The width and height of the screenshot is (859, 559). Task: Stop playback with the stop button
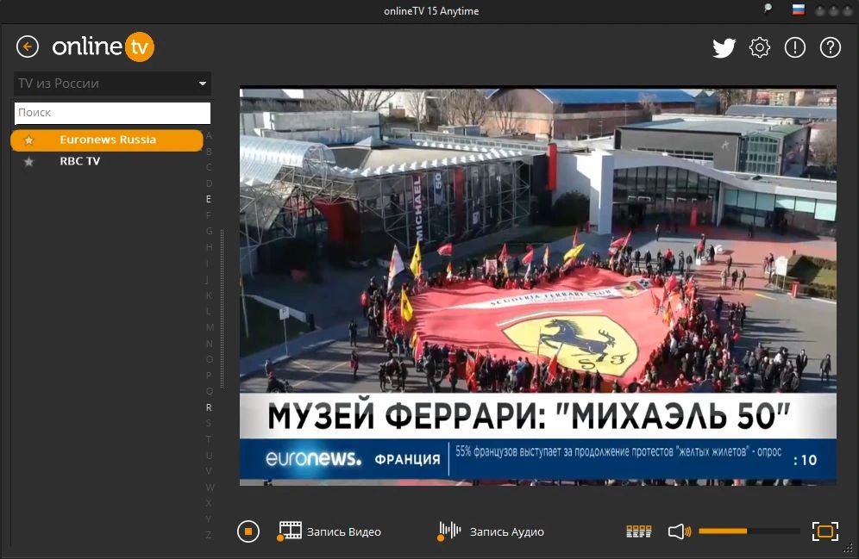[248, 531]
